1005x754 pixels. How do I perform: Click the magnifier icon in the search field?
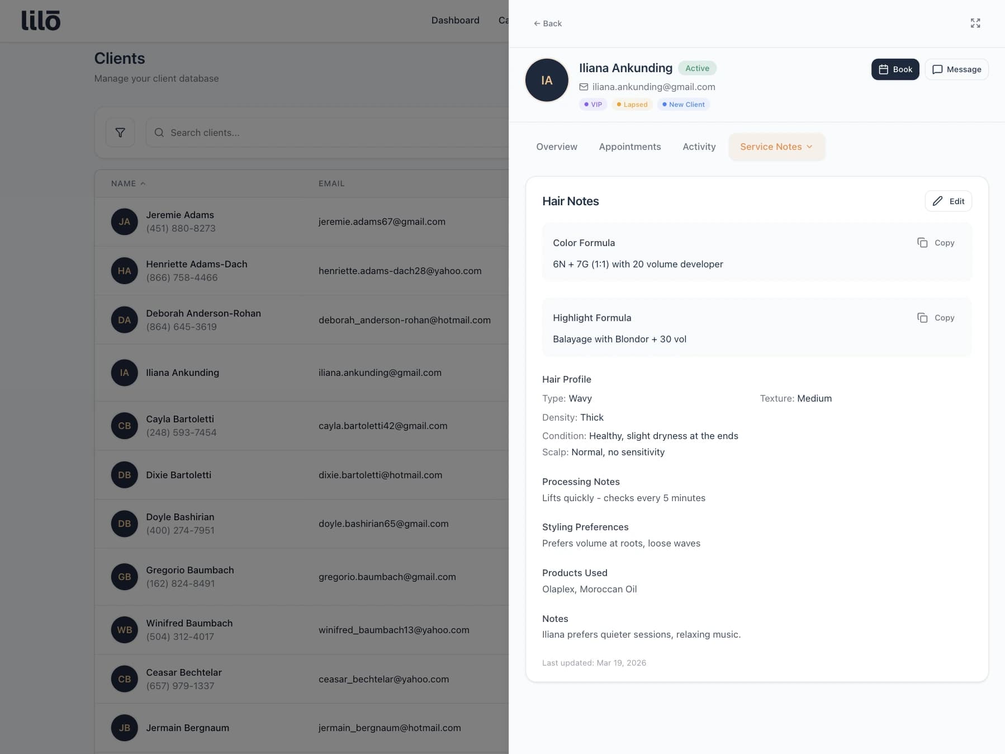159,133
